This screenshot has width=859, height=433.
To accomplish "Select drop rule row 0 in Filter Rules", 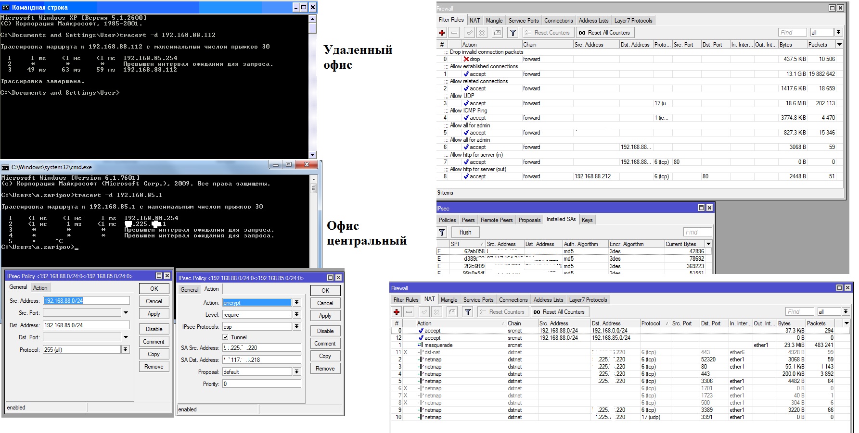I will [x=640, y=59].
